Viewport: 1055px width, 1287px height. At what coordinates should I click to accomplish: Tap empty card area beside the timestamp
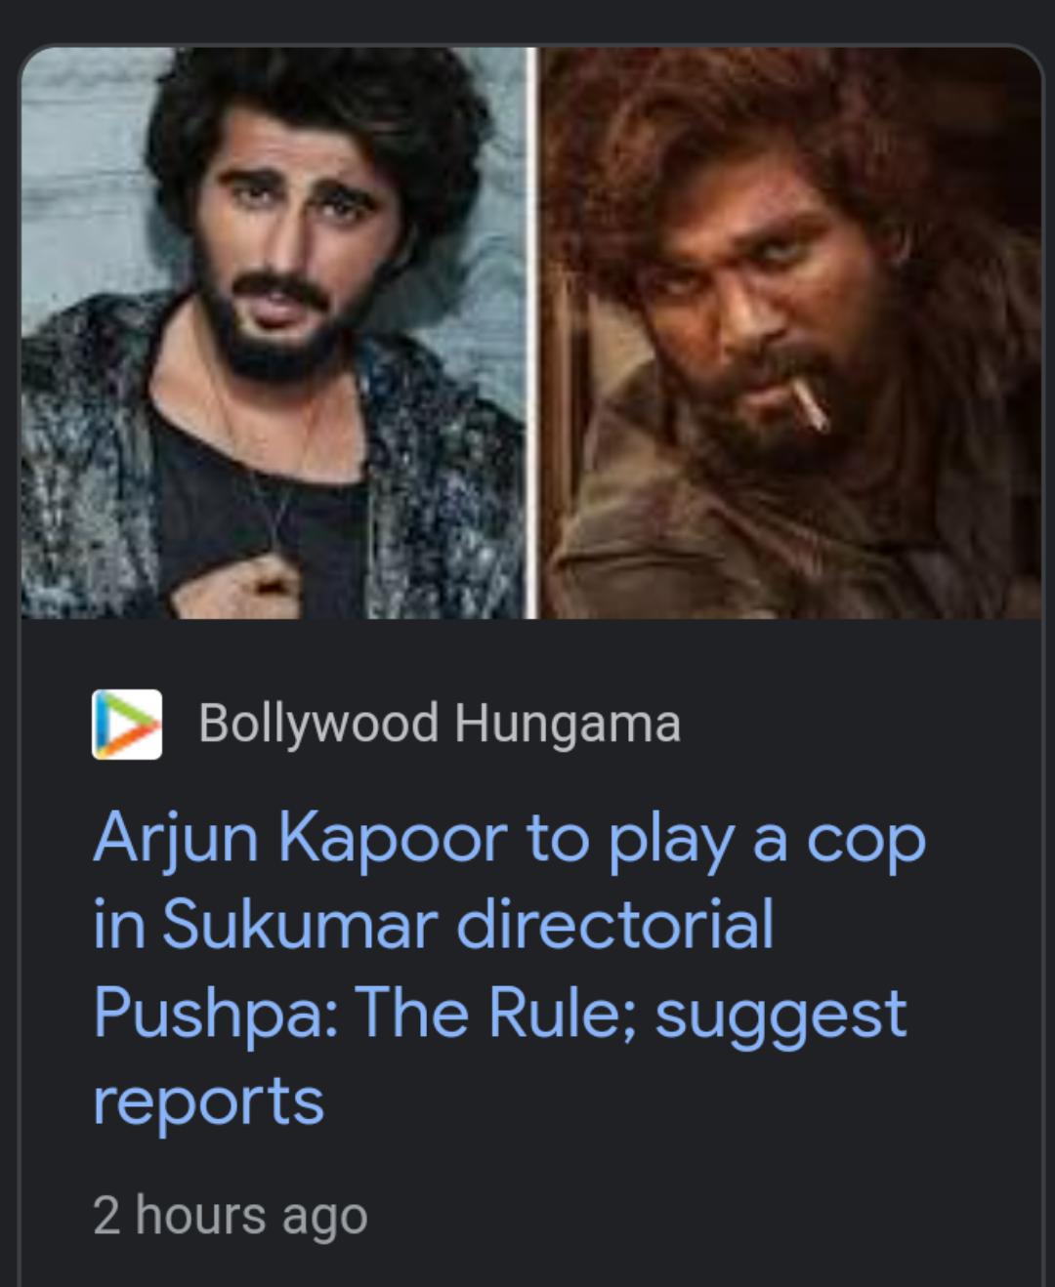click(703, 1217)
